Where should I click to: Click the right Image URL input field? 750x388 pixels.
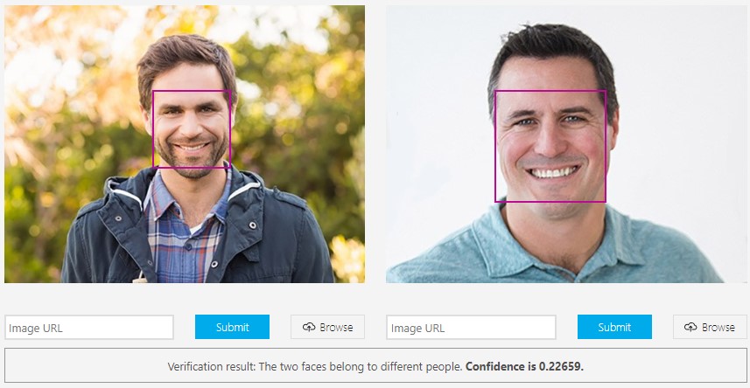pos(471,328)
